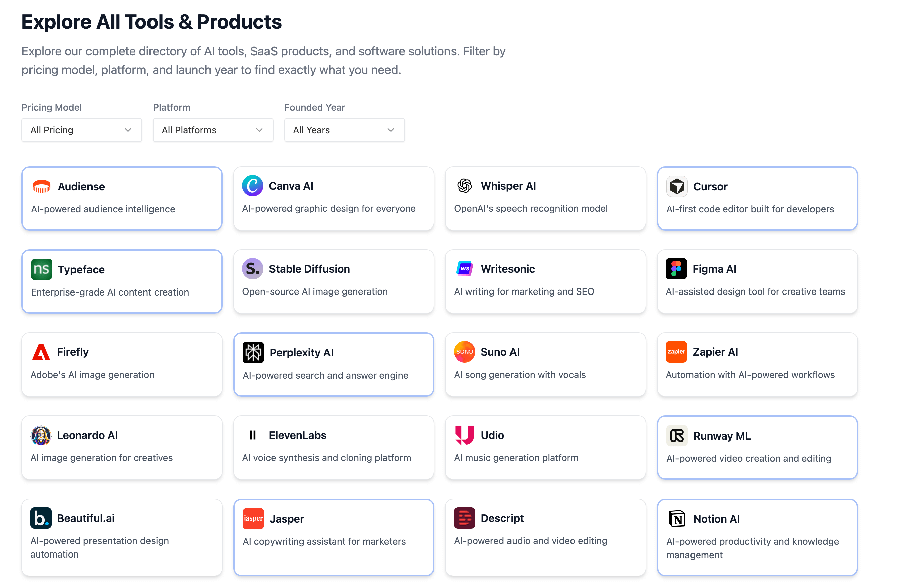Click the Canva AI logo icon
Screen dimensions: 901x587
pyautogui.click(x=252, y=186)
